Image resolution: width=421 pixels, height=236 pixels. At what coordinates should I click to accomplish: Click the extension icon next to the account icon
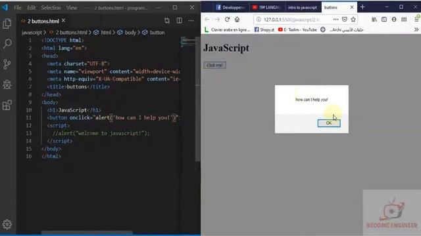404,20
